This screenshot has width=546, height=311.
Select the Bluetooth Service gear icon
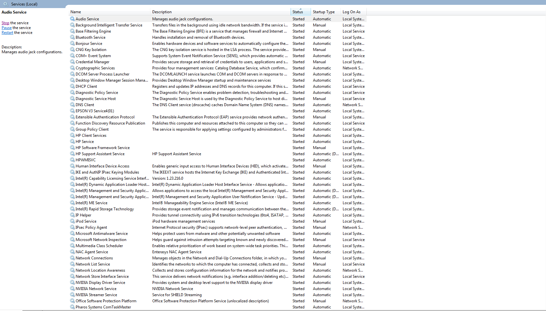click(x=72, y=37)
